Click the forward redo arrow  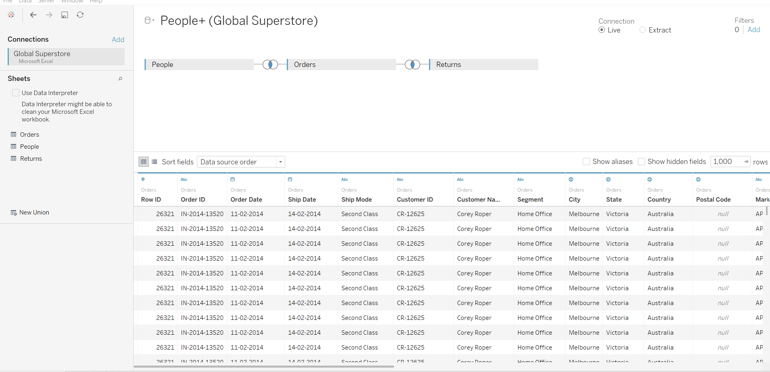point(49,15)
